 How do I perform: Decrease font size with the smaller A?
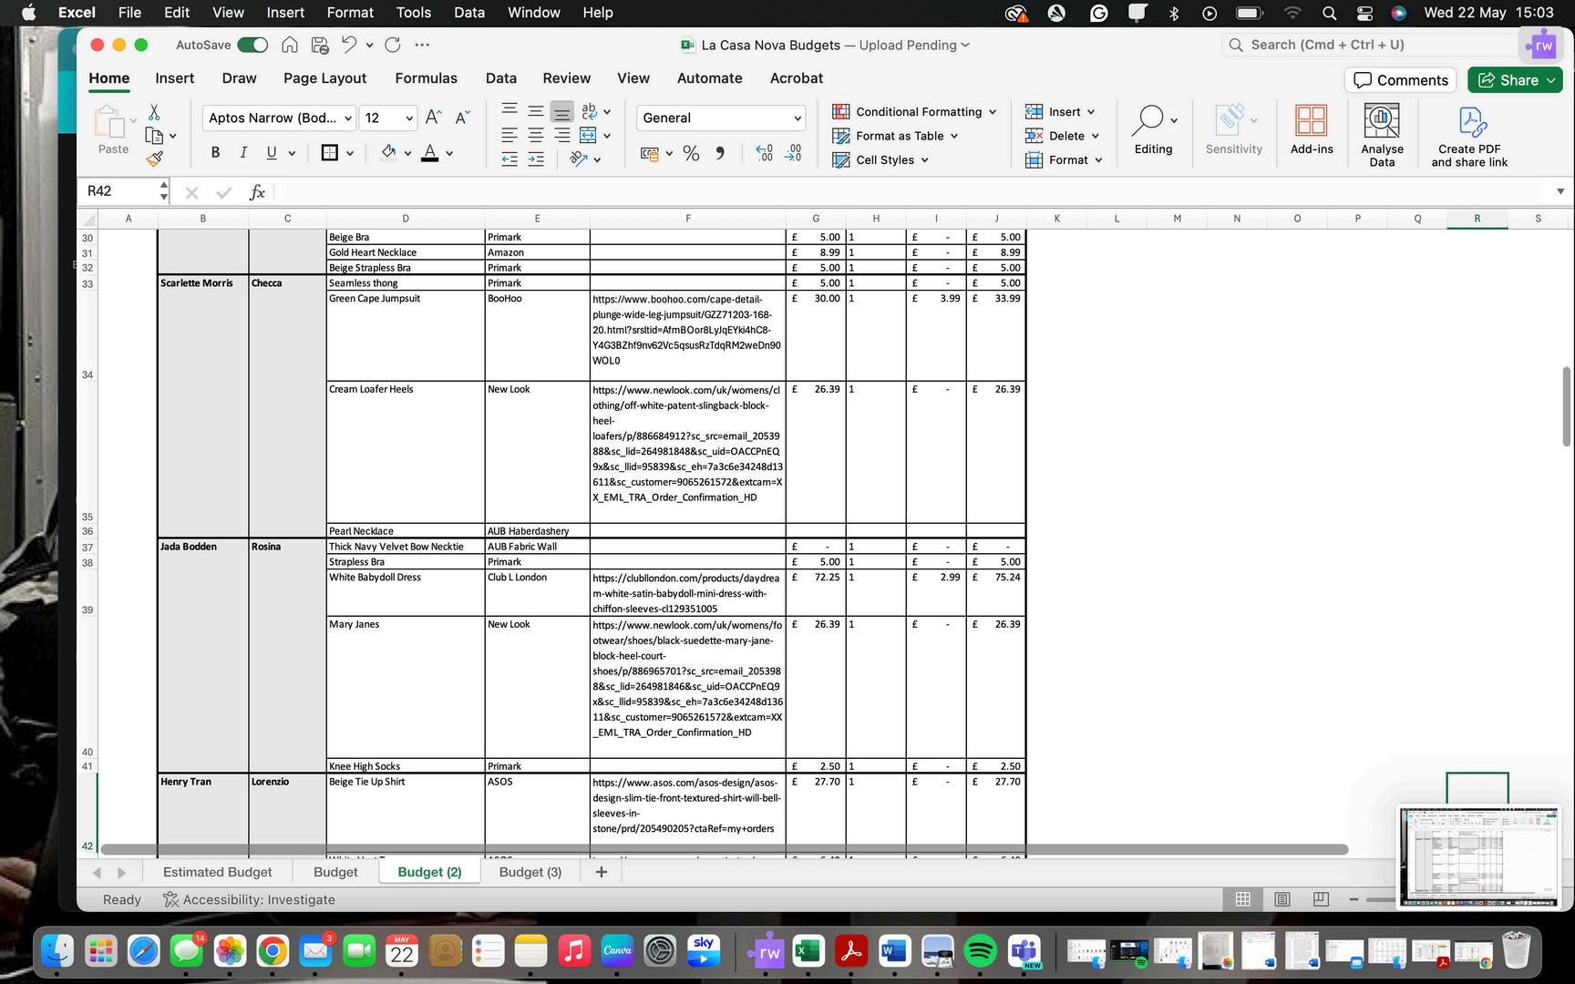462,118
